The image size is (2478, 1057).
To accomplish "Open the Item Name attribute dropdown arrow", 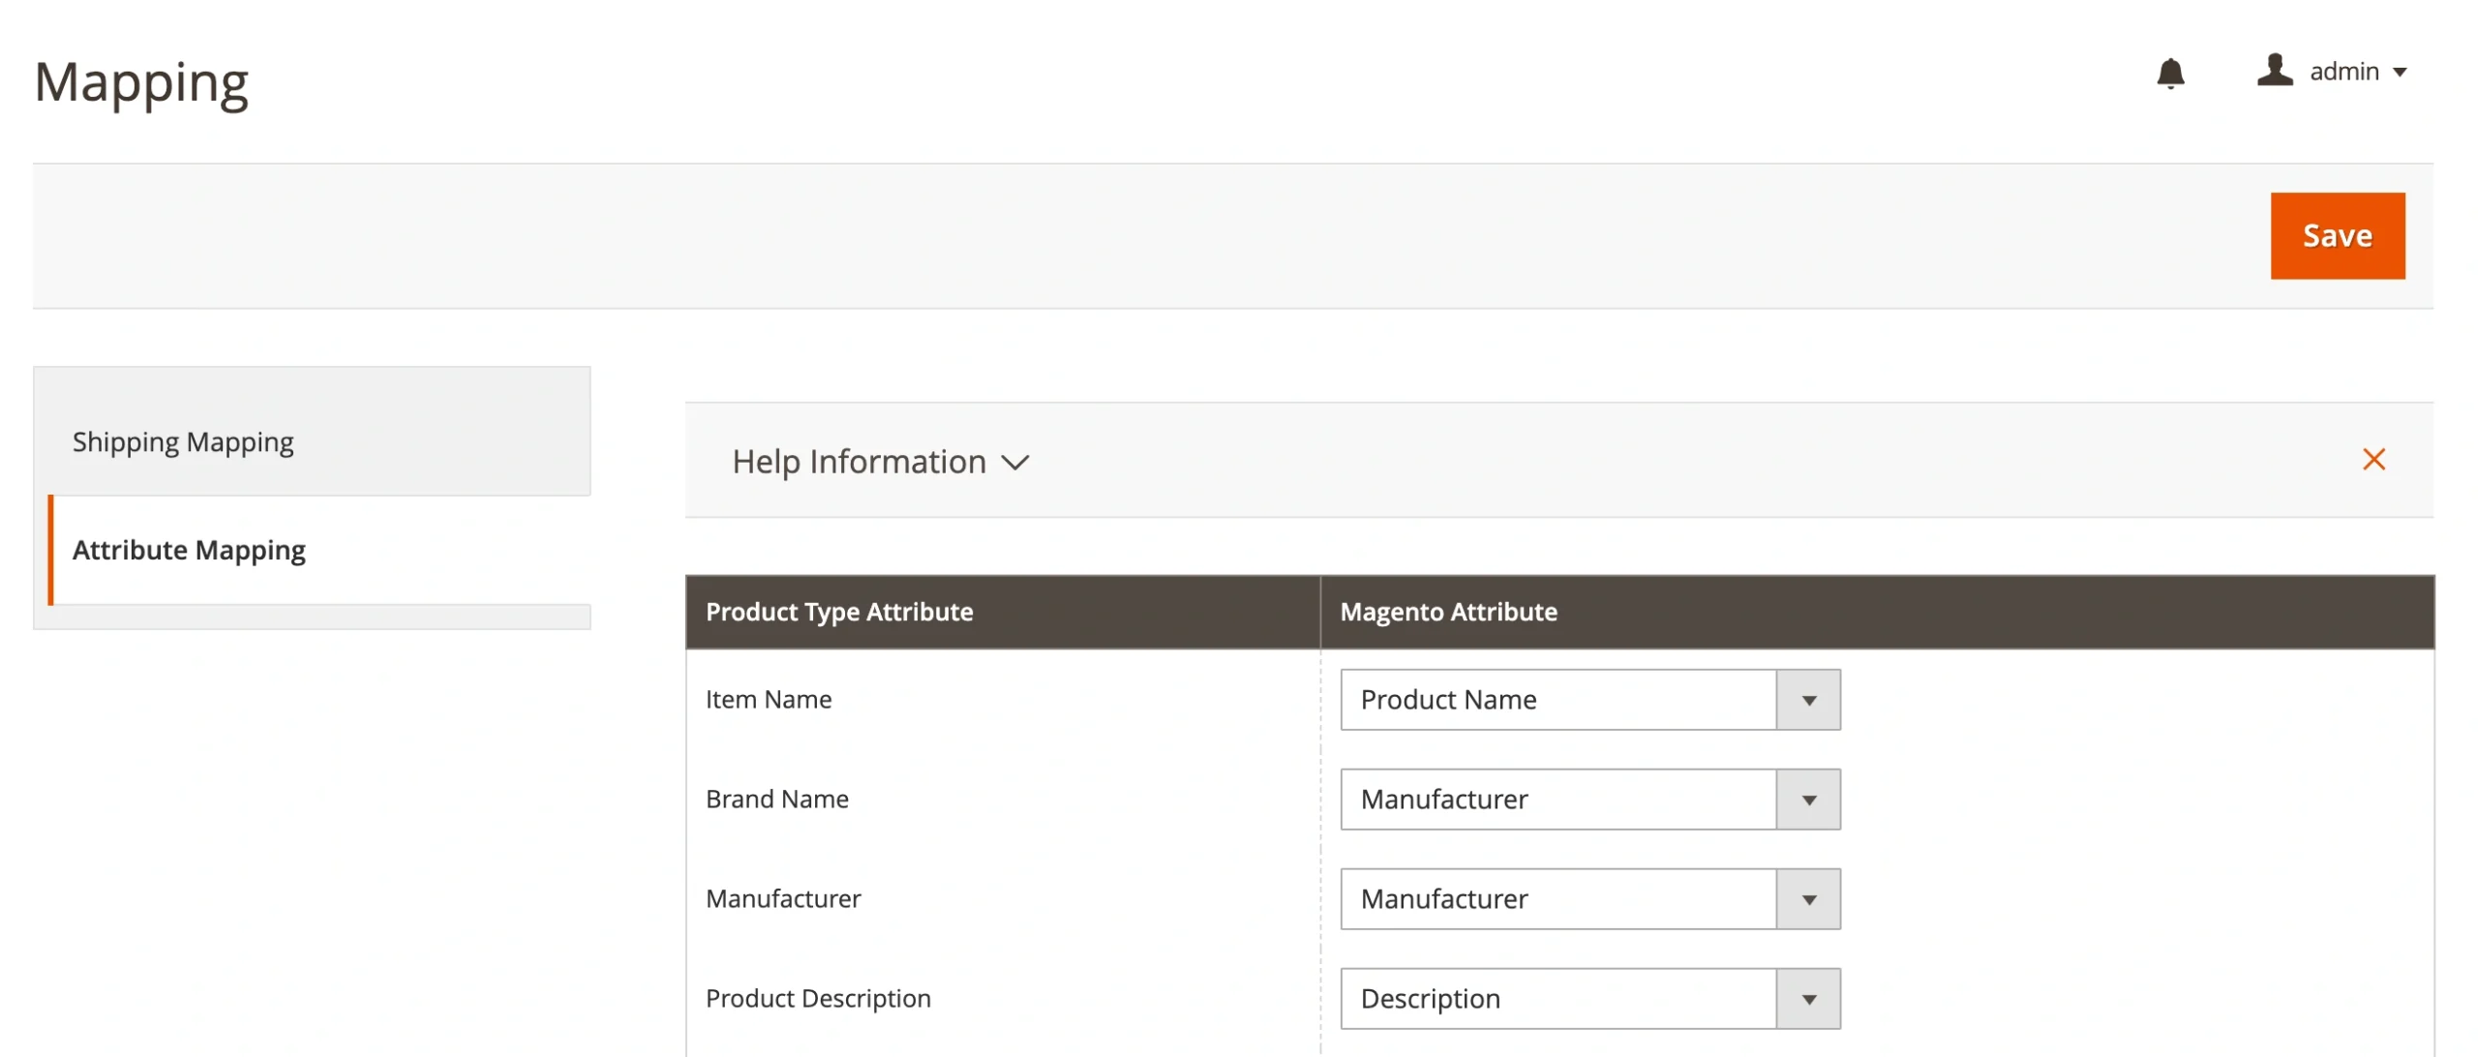I will [1807, 700].
